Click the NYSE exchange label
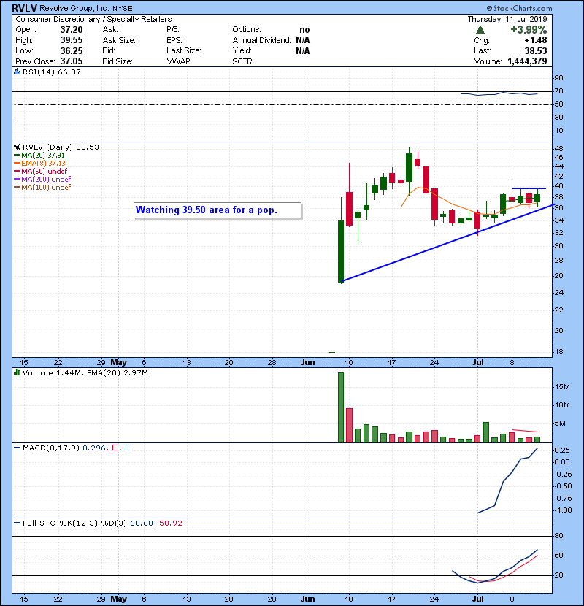Image resolution: width=584 pixels, height=606 pixels. coord(123,9)
